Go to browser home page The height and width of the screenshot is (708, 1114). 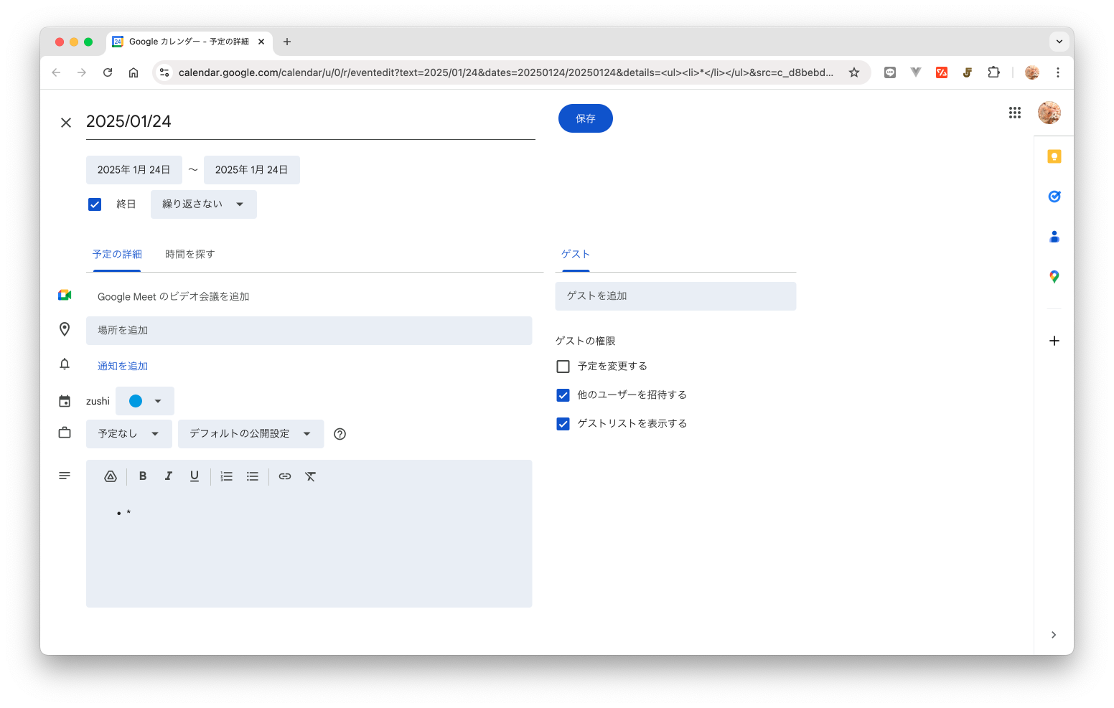pyautogui.click(x=134, y=72)
